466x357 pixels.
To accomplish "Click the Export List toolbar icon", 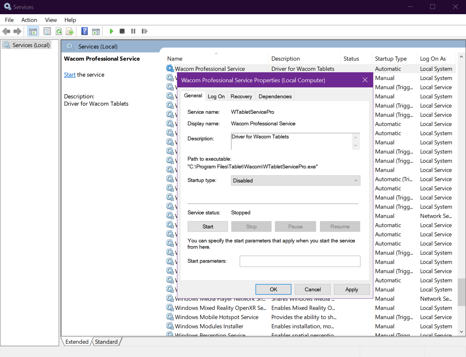I will point(70,31).
